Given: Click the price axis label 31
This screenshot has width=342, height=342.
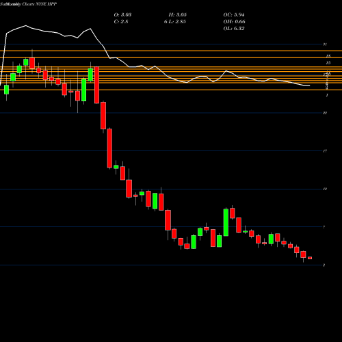Looking at the screenshot, I should (x=325, y=44).
